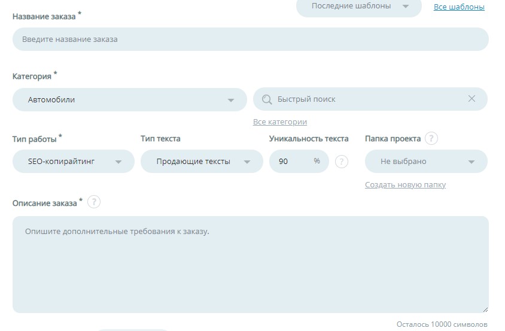This screenshot has height=331, width=505.
Task: Click the Название заказа label
Action: [x=44, y=16]
